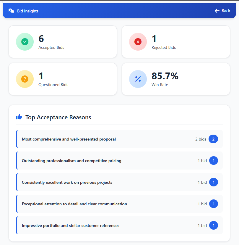
Task: Click the blue percentage Win Rate icon
Action: click(x=138, y=79)
